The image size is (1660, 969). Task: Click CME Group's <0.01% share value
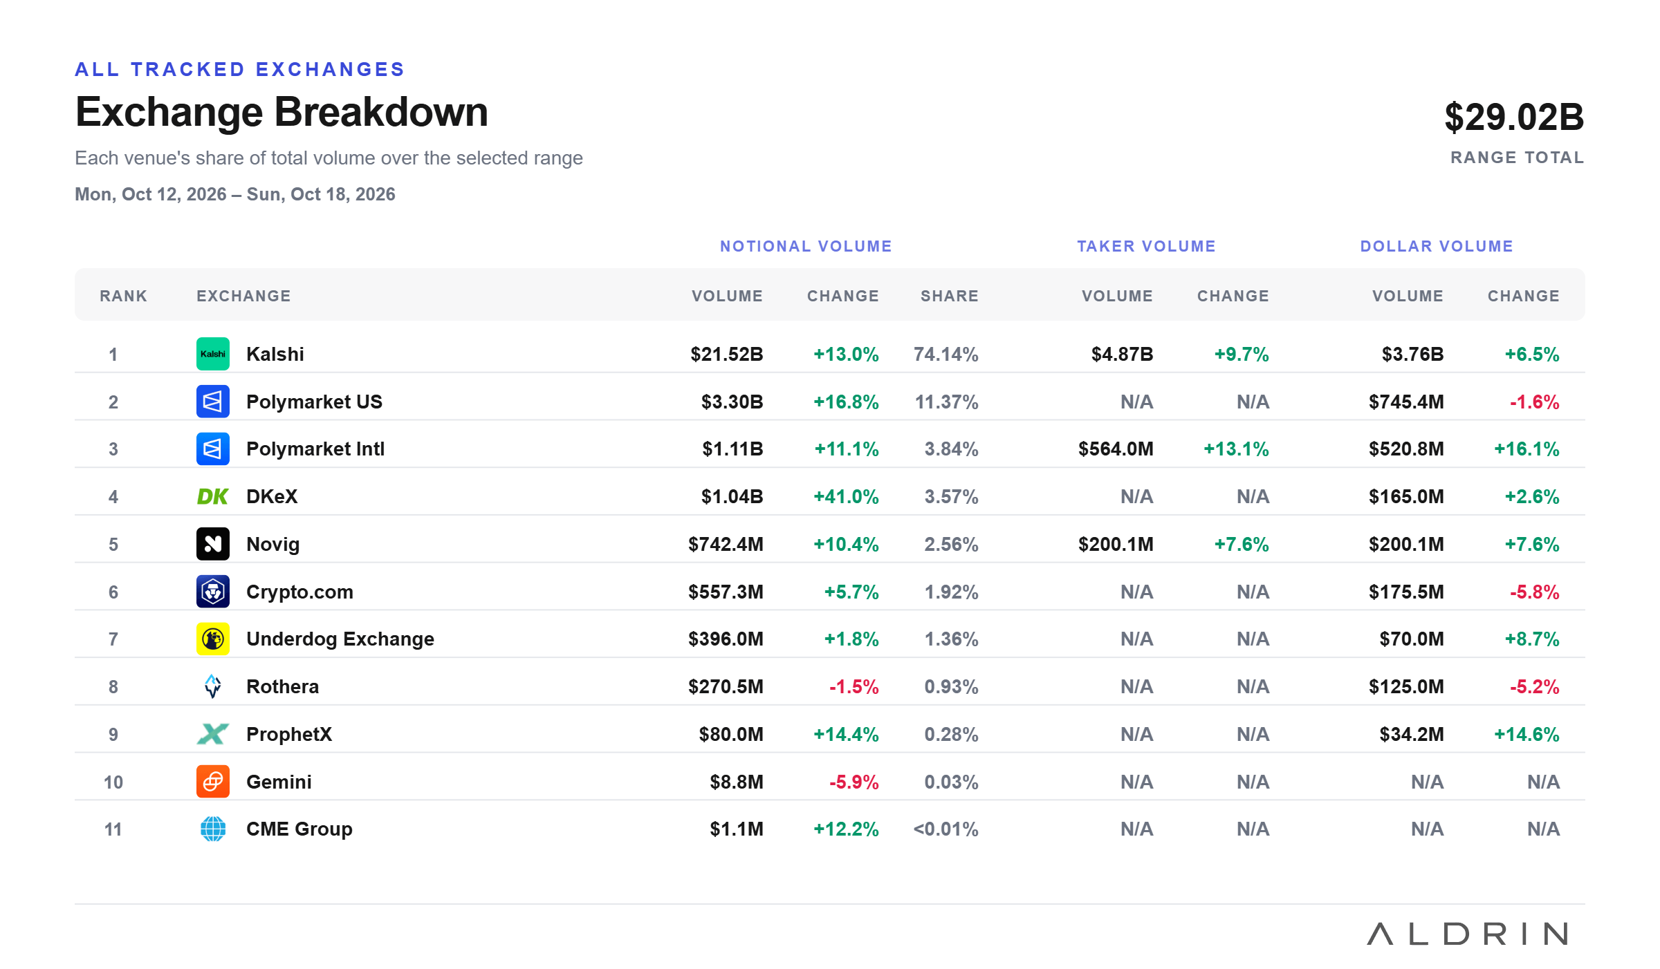pos(946,829)
